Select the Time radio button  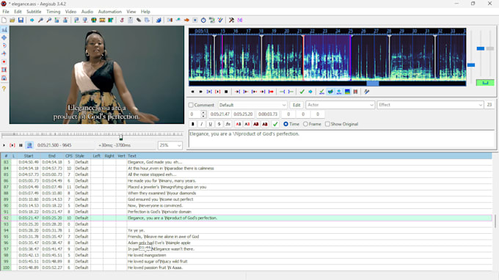[285, 124]
